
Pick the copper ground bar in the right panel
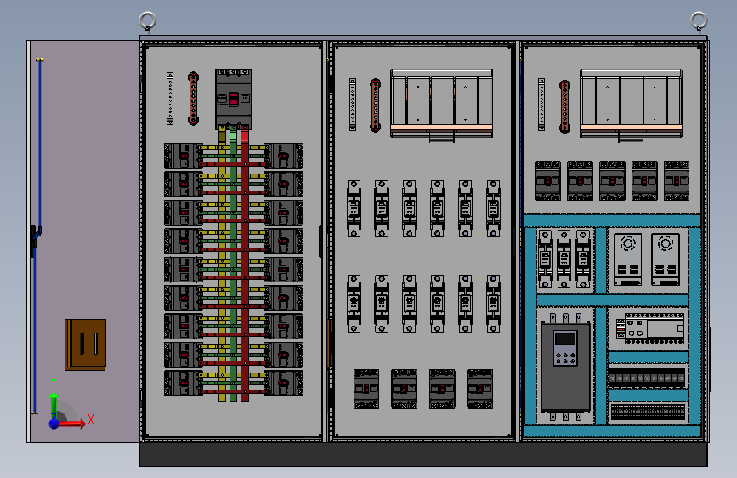pos(564,106)
